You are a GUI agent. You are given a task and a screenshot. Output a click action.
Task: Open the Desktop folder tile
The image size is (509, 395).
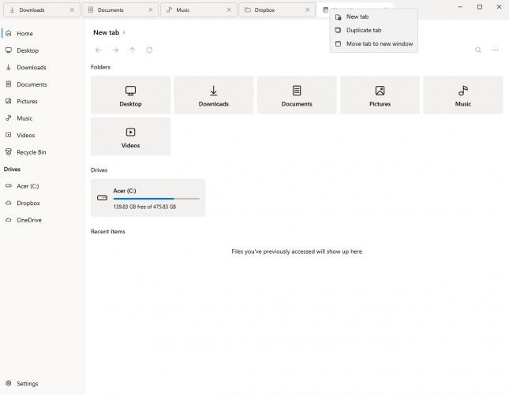130,95
